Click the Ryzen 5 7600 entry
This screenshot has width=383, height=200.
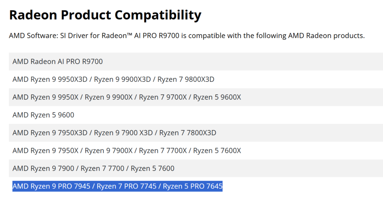pos(153,168)
